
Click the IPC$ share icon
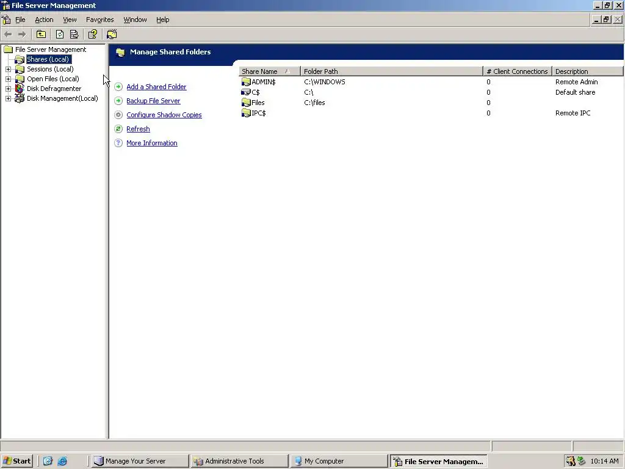[x=247, y=113]
